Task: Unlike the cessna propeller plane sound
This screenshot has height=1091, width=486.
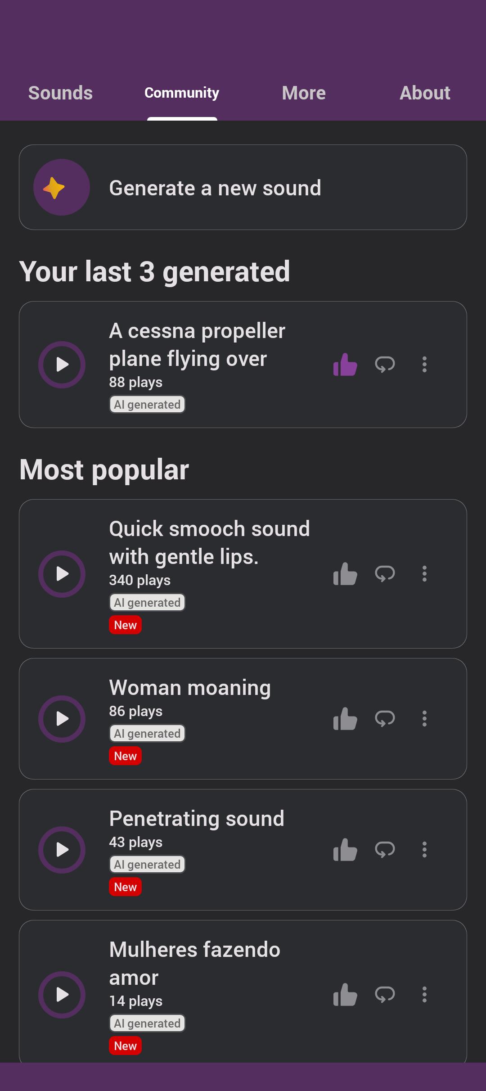Action: coord(345,364)
